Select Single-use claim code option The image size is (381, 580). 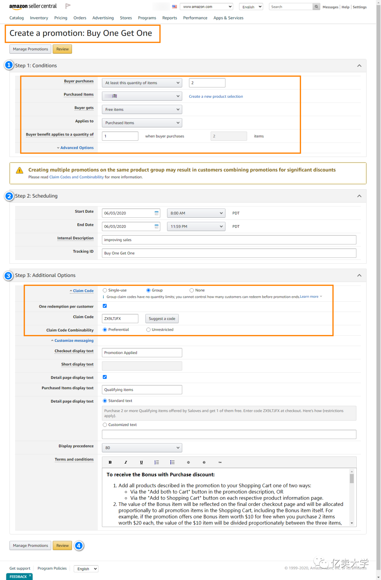(x=105, y=290)
